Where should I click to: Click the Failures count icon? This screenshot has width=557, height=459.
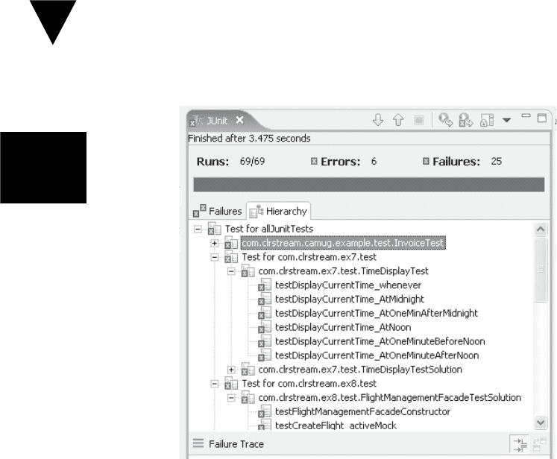426,162
